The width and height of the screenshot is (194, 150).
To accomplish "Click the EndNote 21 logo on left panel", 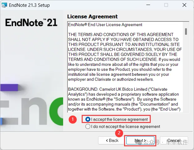I will tap(31, 22).
